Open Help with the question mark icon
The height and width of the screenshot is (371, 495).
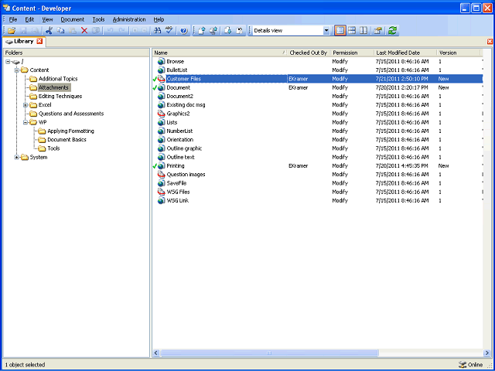point(184,31)
